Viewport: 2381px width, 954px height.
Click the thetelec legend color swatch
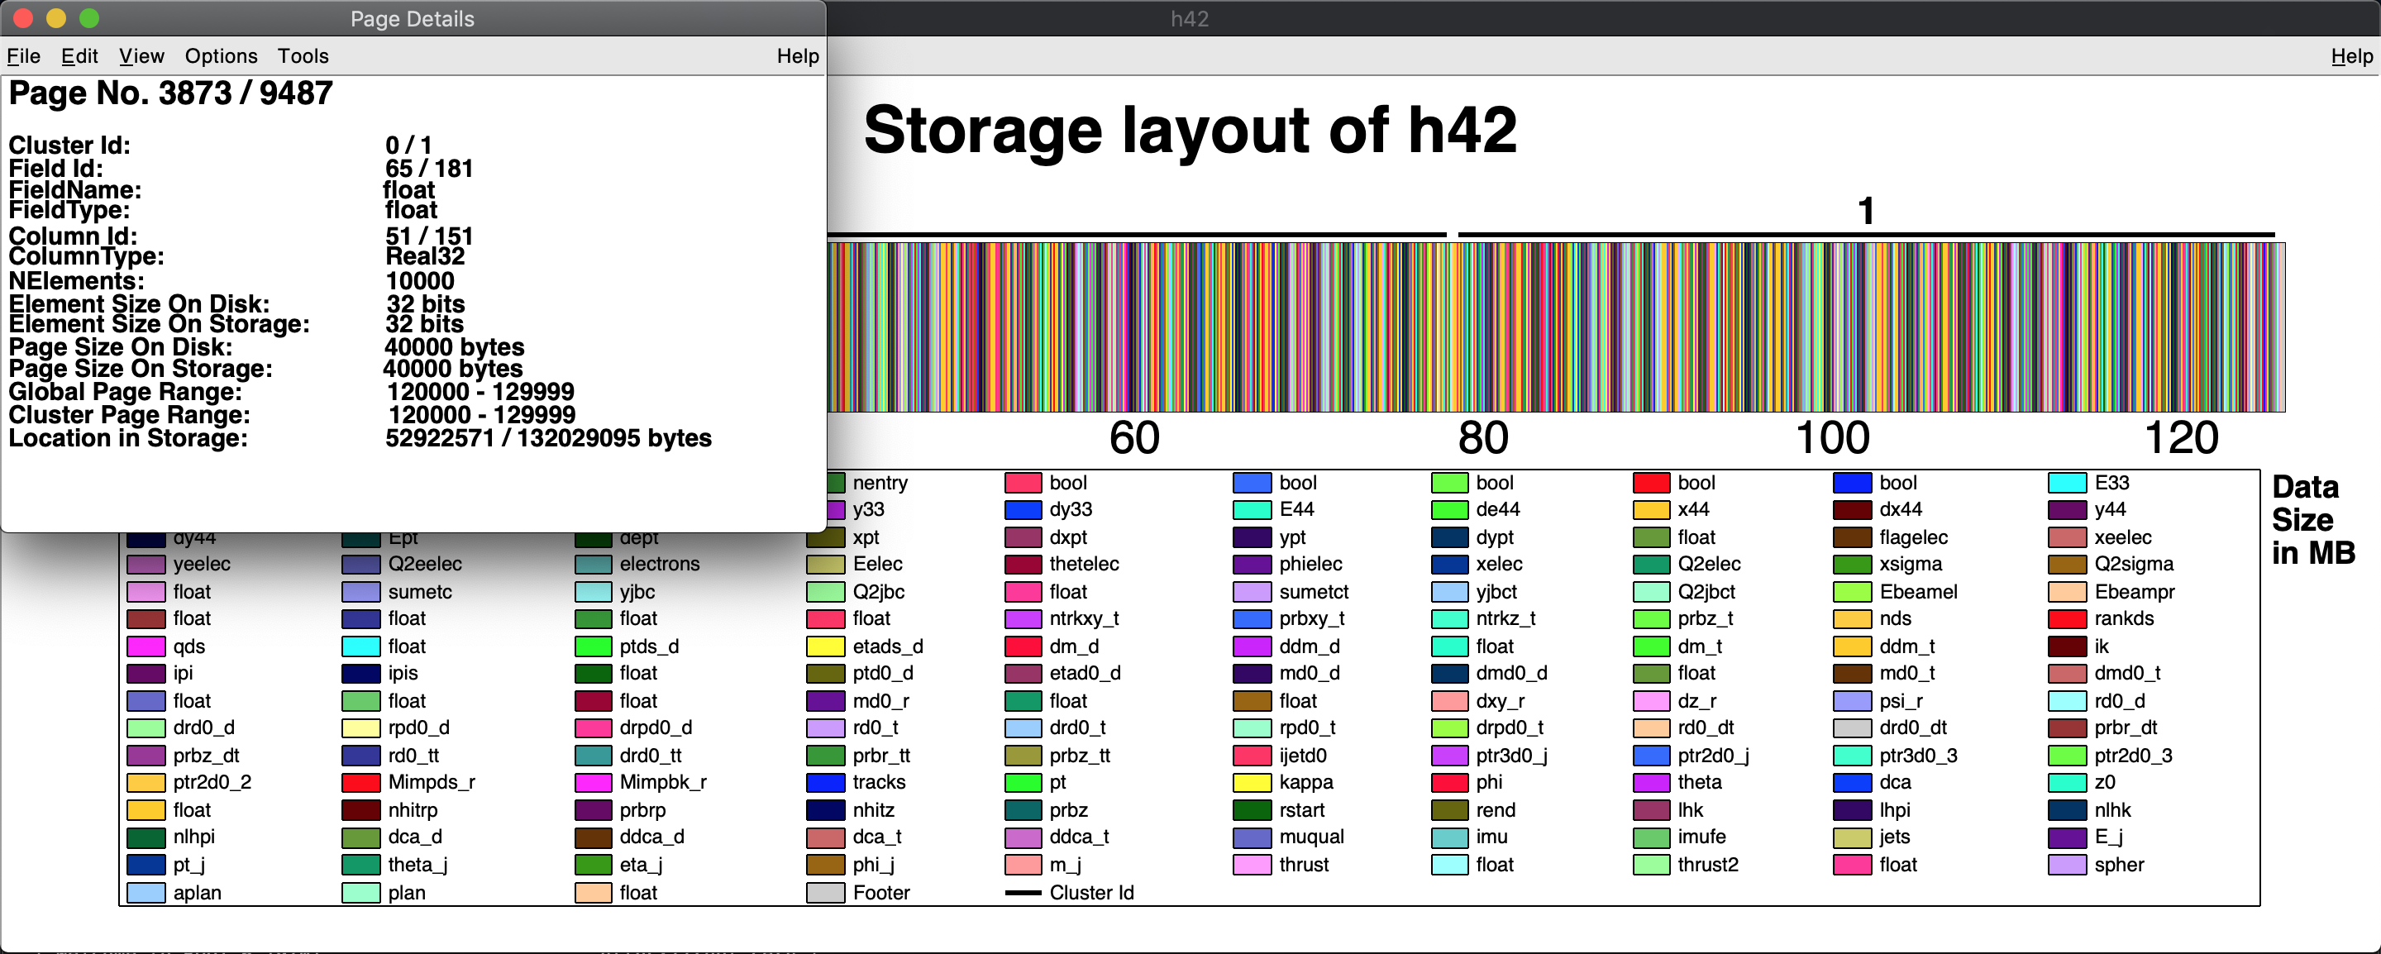[1023, 564]
